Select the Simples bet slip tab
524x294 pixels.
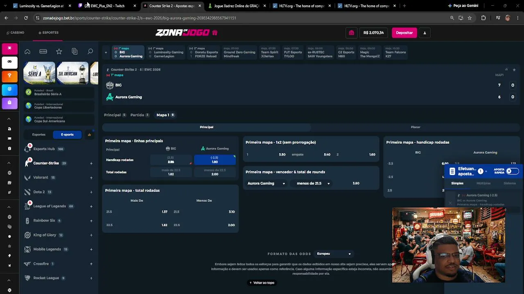(457, 183)
